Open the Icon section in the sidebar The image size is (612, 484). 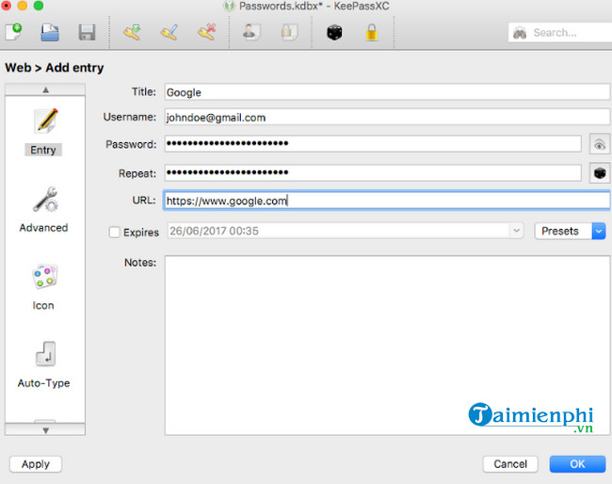point(43,286)
